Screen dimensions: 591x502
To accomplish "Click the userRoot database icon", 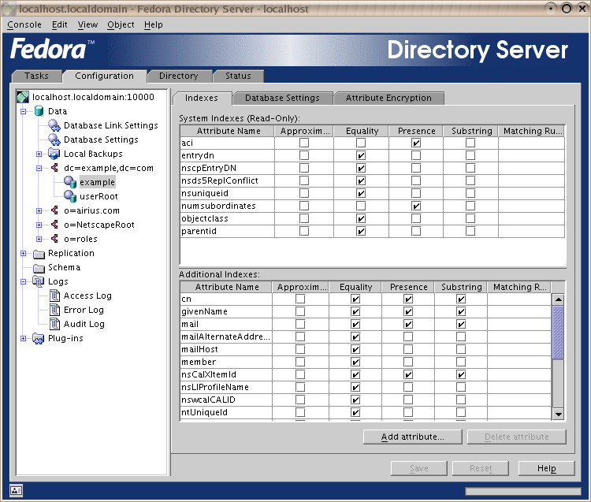I will point(70,196).
